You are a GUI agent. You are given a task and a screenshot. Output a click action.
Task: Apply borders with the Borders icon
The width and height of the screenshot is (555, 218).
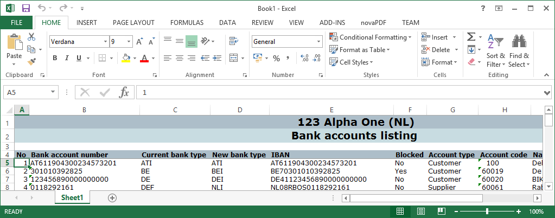point(103,58)
